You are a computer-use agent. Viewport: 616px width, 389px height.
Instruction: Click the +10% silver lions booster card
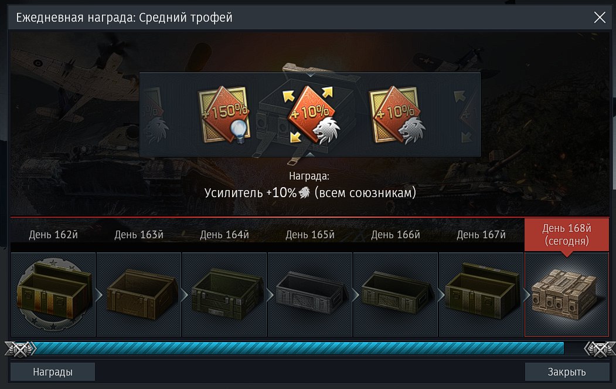(397, 114)
